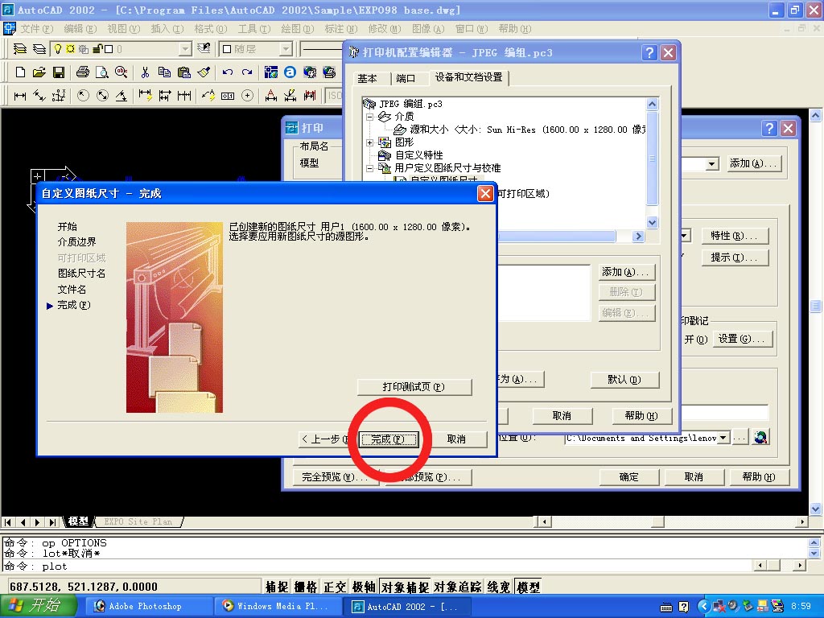Create a new drawing via New icon
The image size is (824, 618).
pos(20,72)
